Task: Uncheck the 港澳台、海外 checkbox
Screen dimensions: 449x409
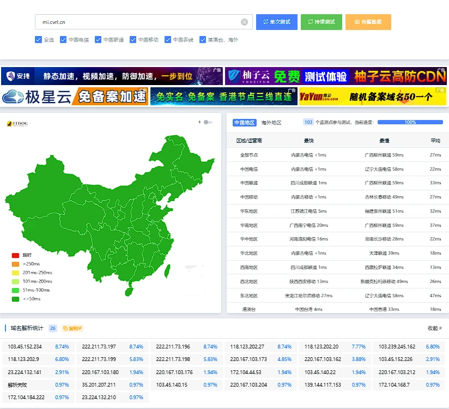Action: tap(203, 40)
